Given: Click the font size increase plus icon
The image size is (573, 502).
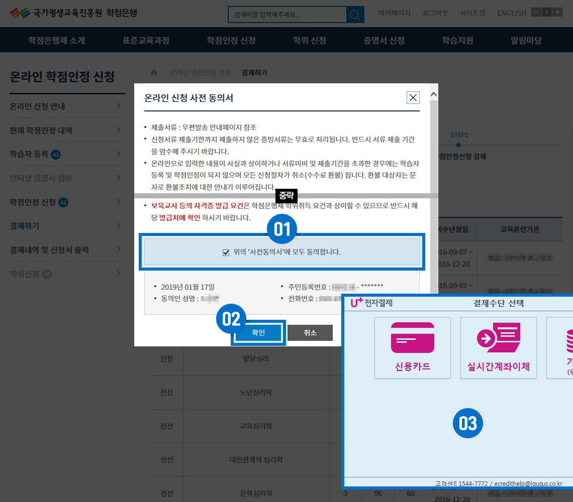Looking at the screenshot, I should [558, 13].
